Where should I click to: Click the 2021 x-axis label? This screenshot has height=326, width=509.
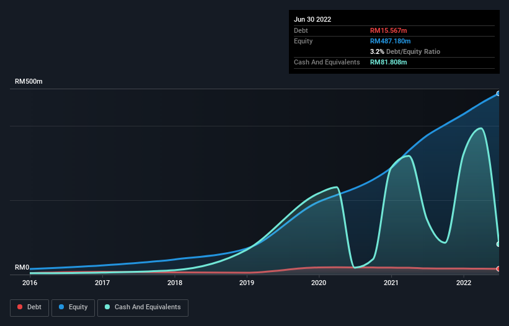[391, 283]
